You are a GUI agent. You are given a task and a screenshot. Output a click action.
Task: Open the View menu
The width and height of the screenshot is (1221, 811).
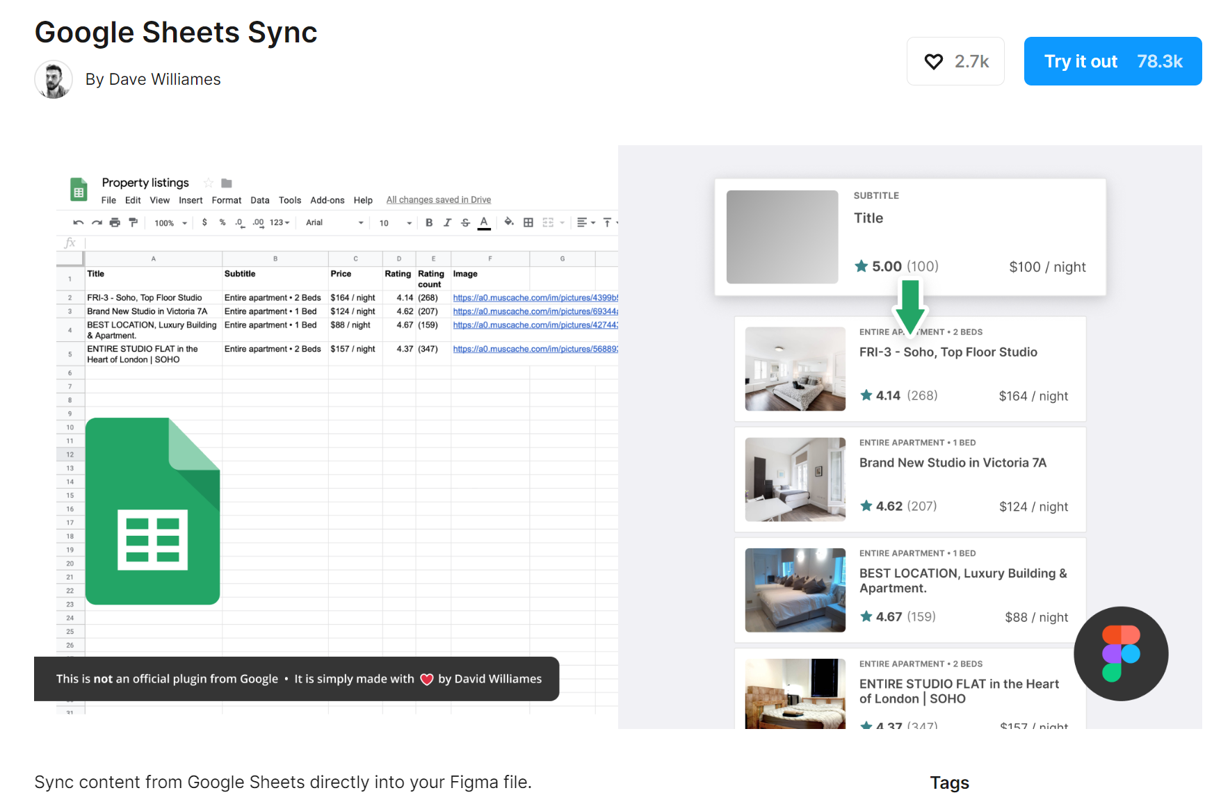[159, 200]
